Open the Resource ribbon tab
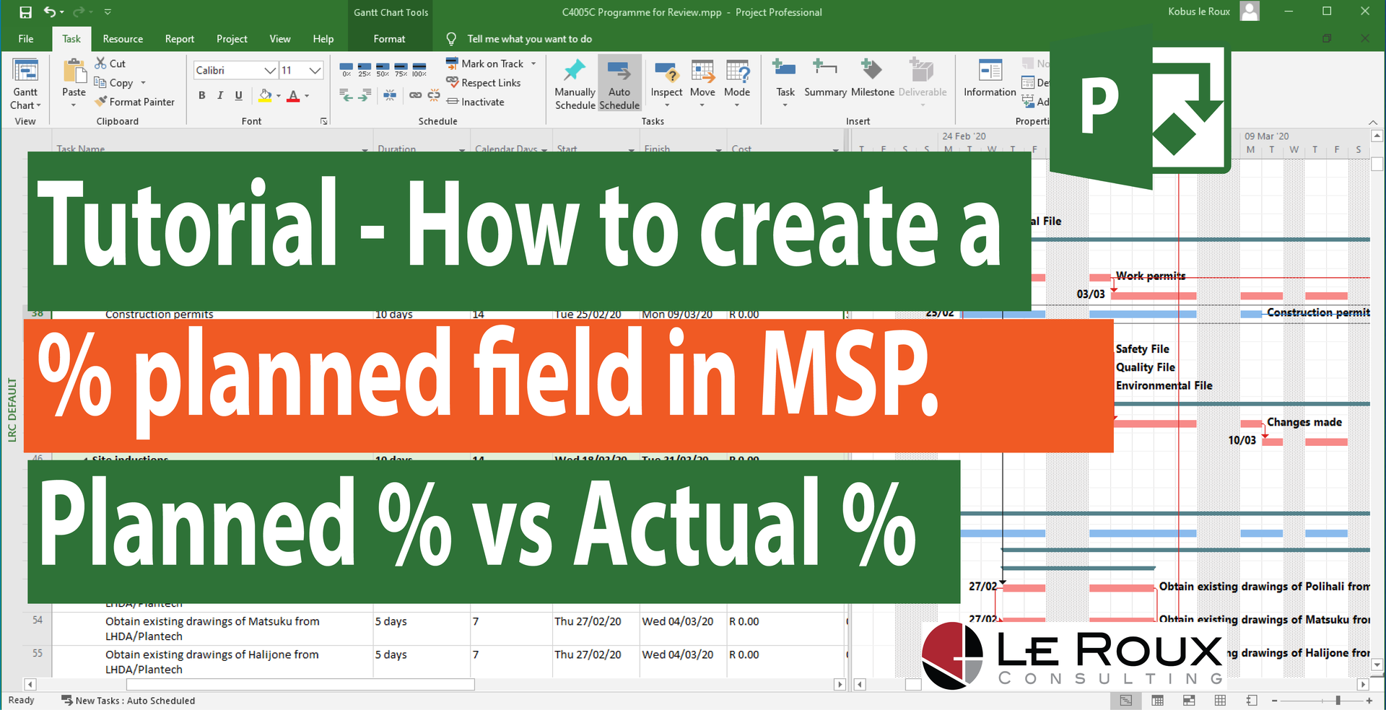The width and height of the screenshot is (1386, 710). (123, 39)
